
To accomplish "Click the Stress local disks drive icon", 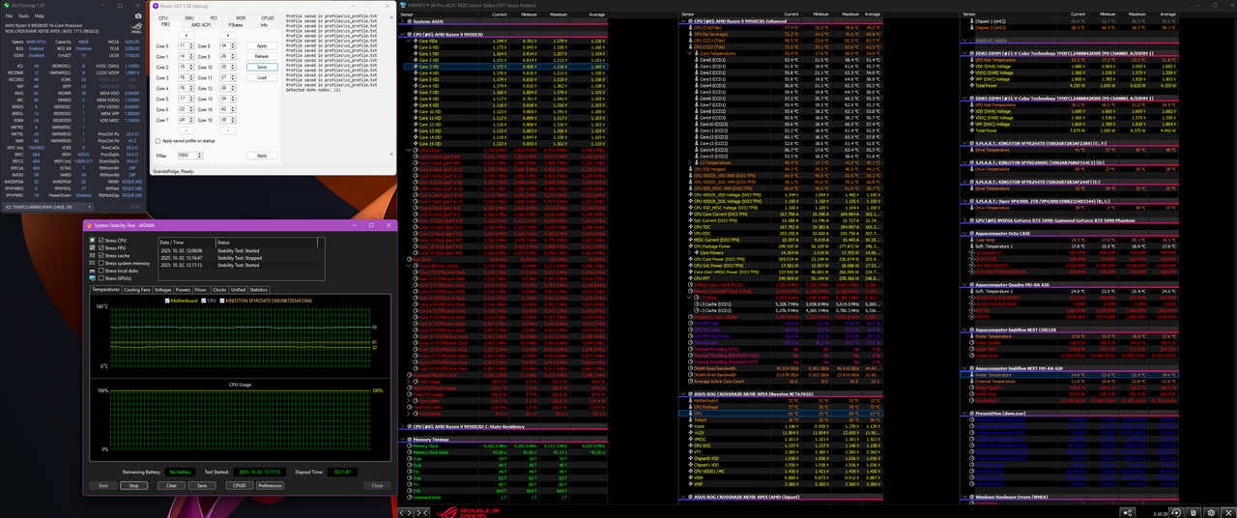I will (x=92, y=271).
